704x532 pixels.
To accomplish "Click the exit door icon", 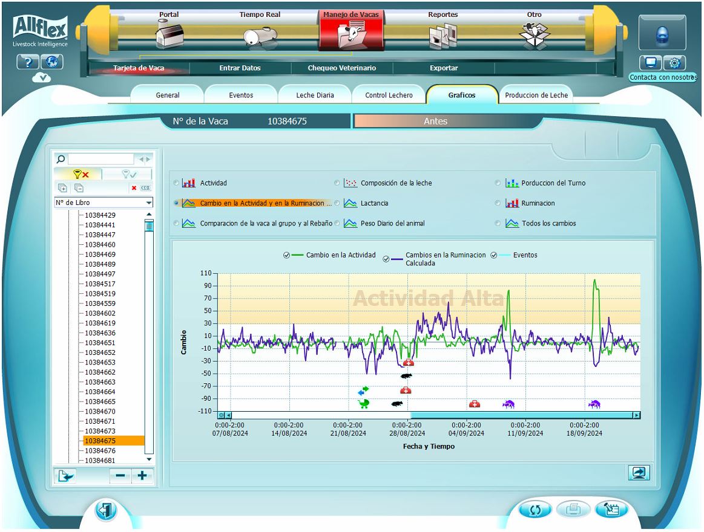I will tap(106, 510).
